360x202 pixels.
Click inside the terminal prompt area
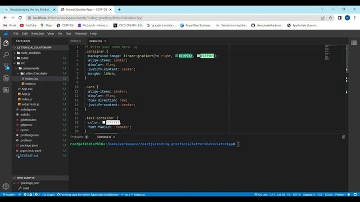(x=238, y=144)
